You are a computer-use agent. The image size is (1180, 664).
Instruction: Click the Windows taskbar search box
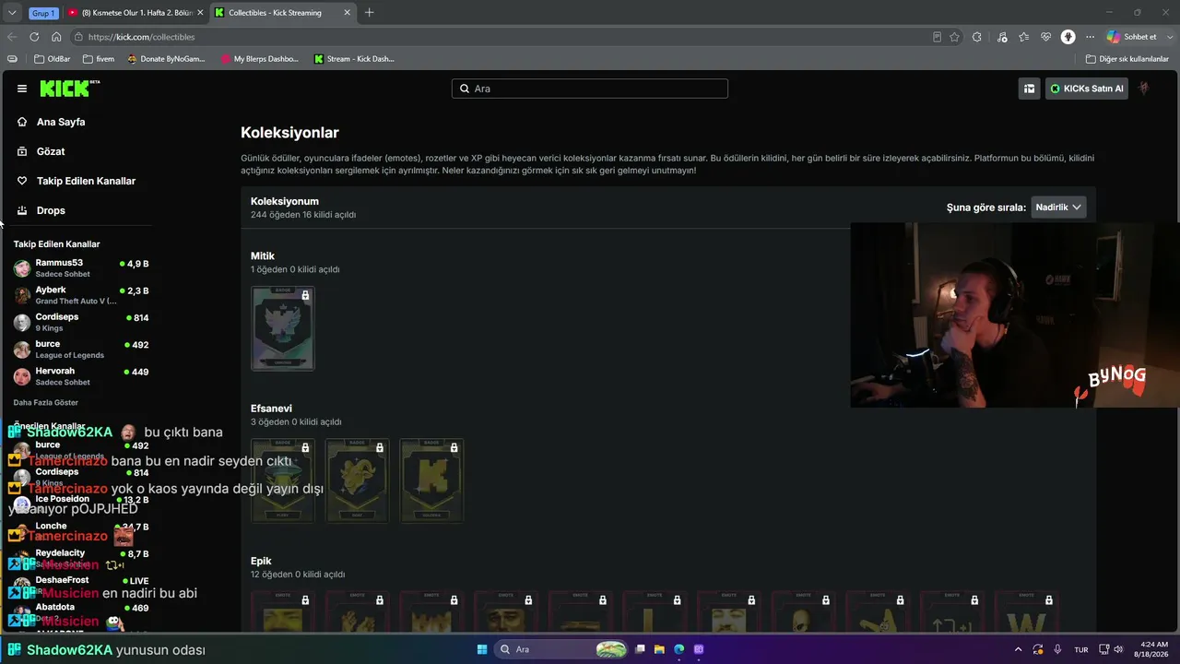pos(562,649)
